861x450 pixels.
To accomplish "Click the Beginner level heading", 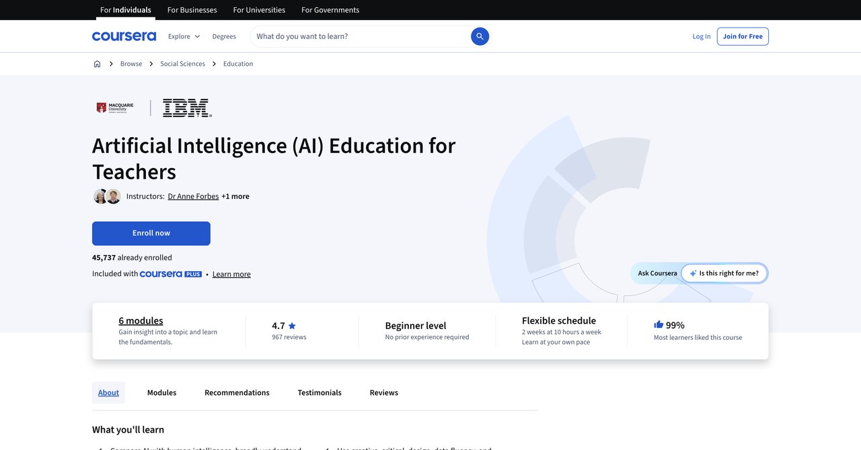I will pyautogui.click(x=416, y=325).
